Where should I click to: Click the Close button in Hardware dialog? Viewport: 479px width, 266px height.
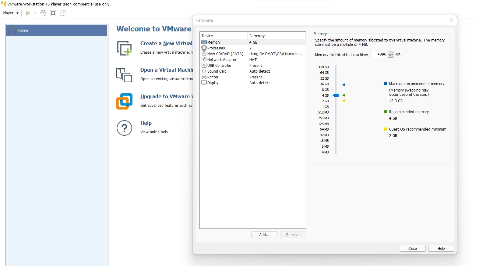pyautogui.click(x=413, y=248)
